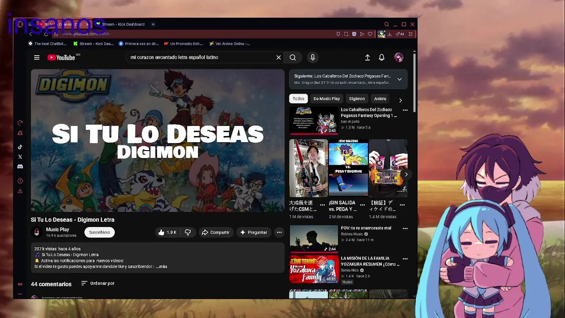The image size is (565, 318).
Task: Open the Music Play channel name link
Action: pyautogui.click(x=58, y=230)
